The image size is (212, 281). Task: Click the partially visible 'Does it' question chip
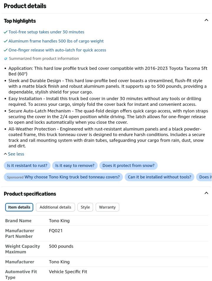(204, 177)
